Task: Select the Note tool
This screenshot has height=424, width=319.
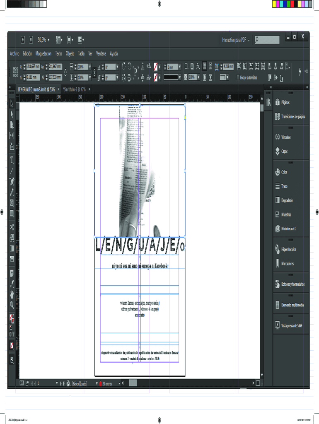Action: coord(12,273)
